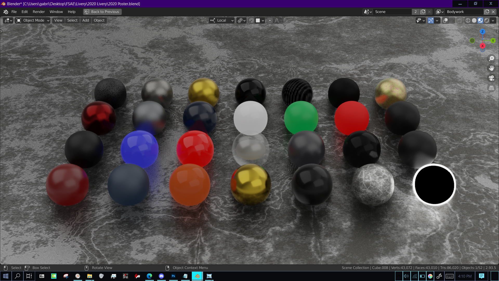Open Microsoft Edge from the taskbar

pyautogui.click(x=149, y=276)
